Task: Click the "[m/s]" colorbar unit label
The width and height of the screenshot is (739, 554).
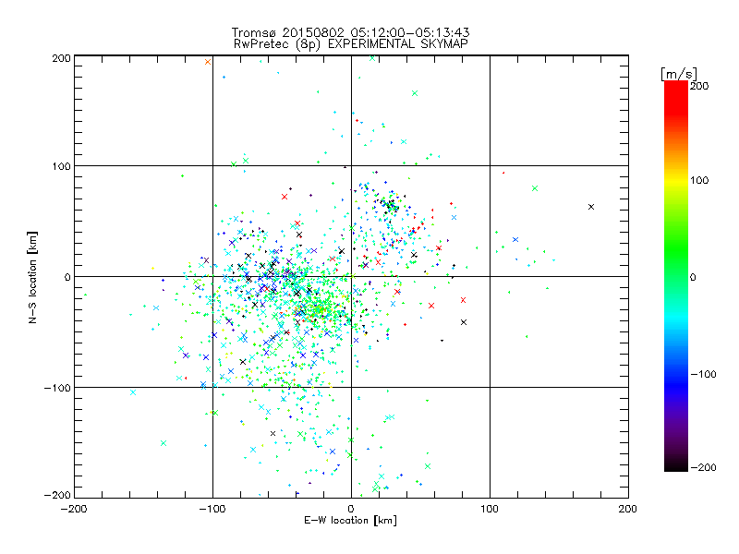Action: point(679,74)
